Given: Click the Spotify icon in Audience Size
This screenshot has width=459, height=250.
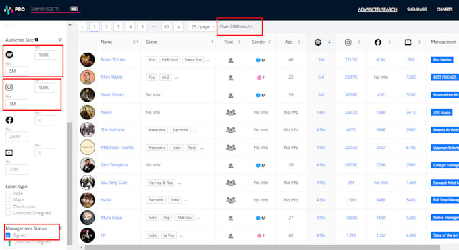Looking at the screenshot, I should click(x=9, y=55).
